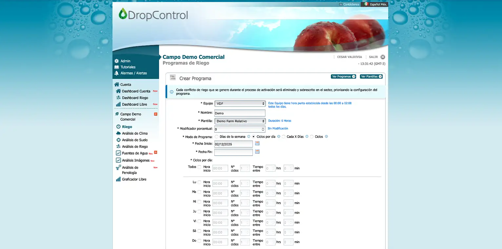The width and height of the screenshot is (502, 249).
Task: Click the Análisis de Clima cloud icon
Action: tap(118, 133)
